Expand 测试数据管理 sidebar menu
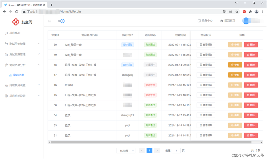 [22, 54]
